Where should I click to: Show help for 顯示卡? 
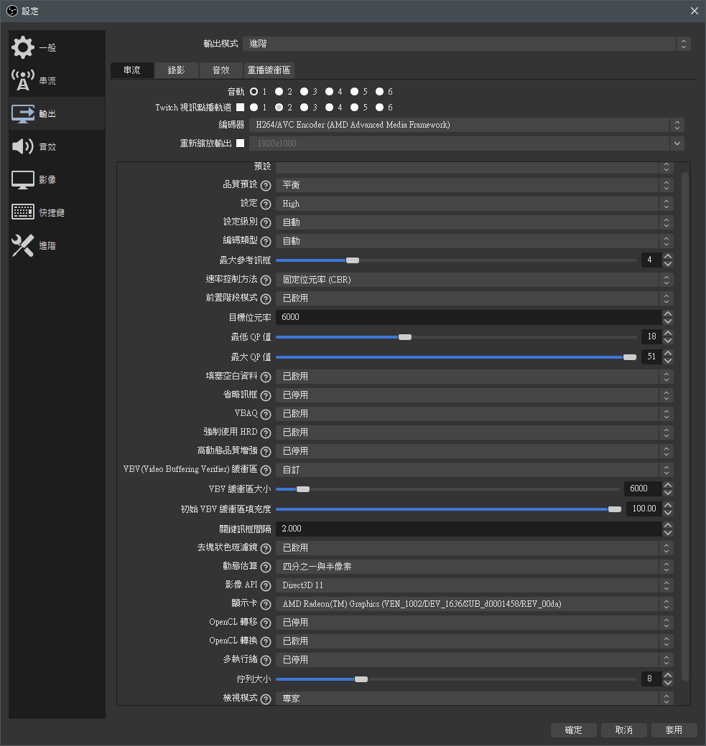[266, 604]
